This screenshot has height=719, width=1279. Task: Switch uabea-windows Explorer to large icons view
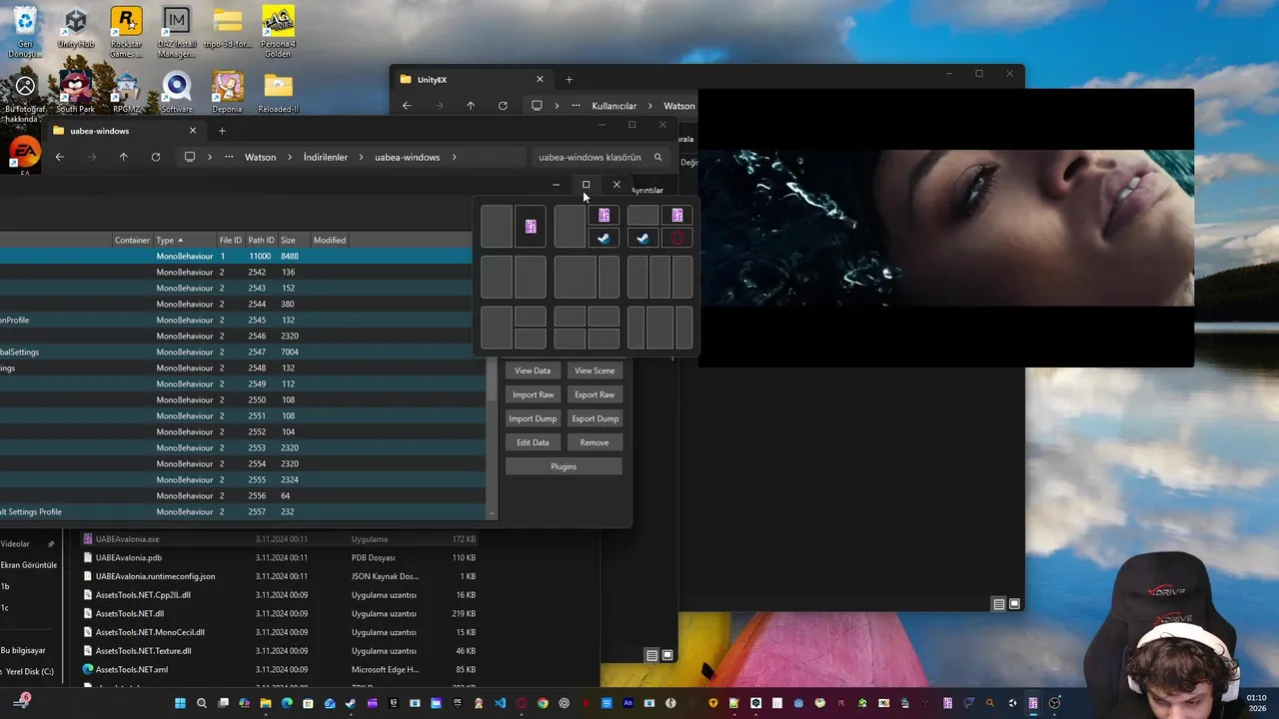pyautogui.click(x=667, y=655)
